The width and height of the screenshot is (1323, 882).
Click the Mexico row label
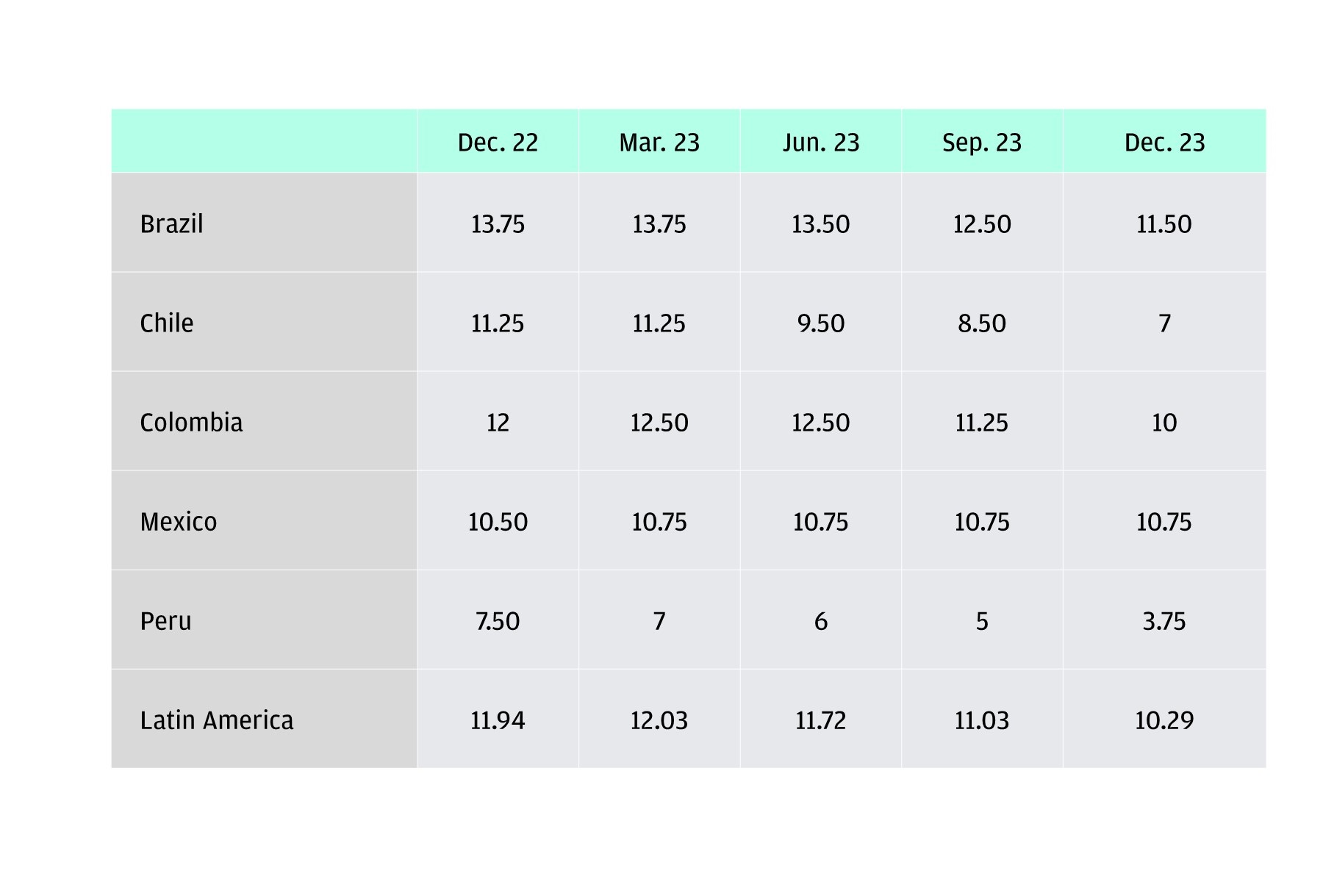coord(179,521)
